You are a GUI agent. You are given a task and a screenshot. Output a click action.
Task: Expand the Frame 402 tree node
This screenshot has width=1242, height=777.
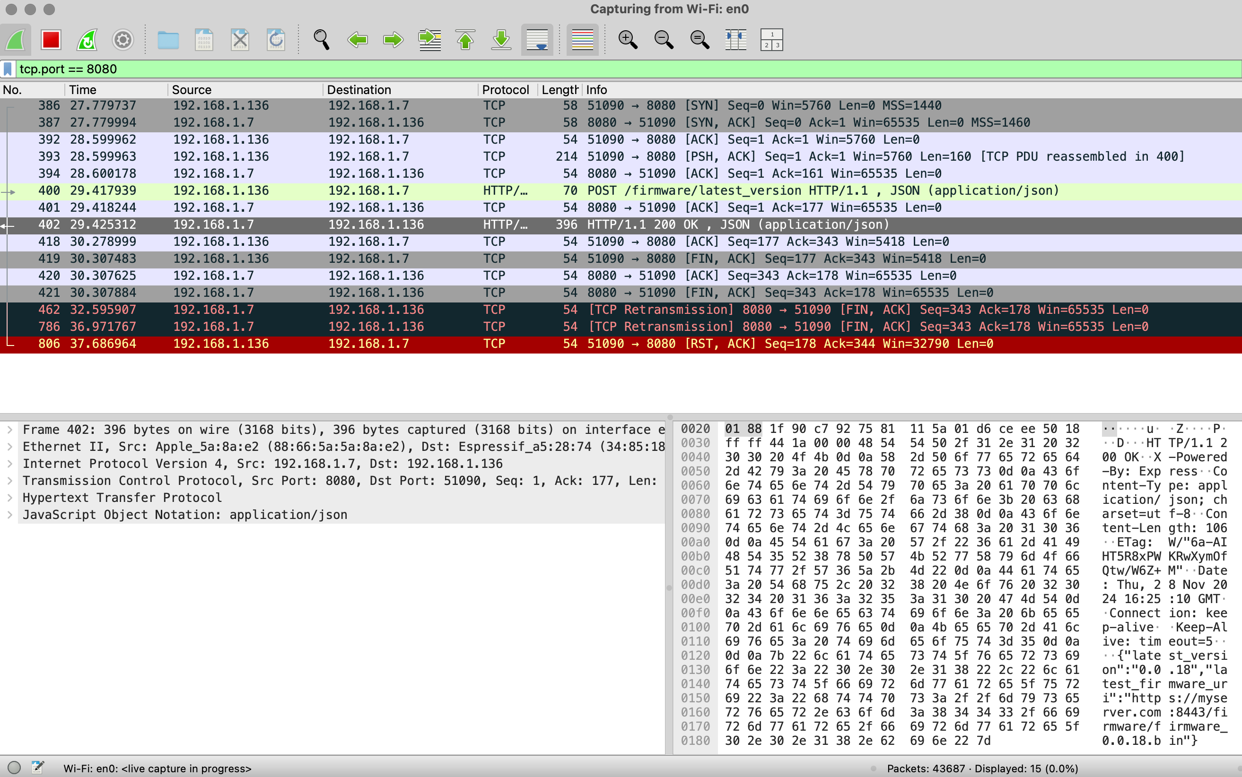click(10, 430)
